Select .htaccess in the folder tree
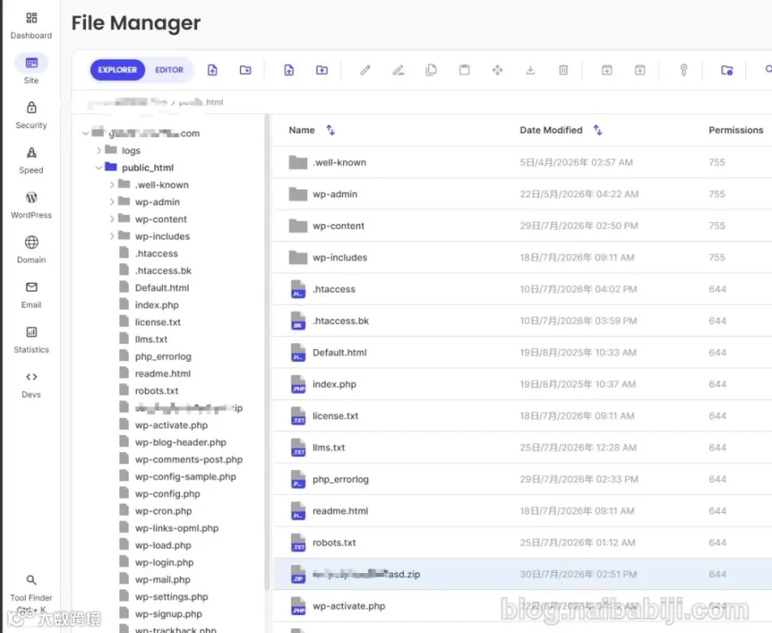Image resolution: width=772 pixels, height=633 pixels. pos(156,254)
